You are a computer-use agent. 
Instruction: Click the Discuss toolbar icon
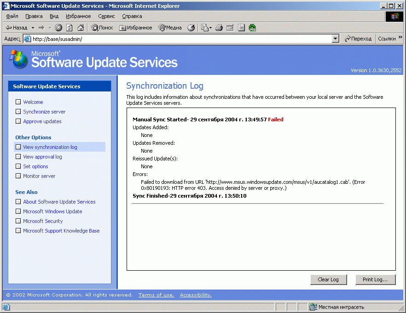(x=241, y=28)
